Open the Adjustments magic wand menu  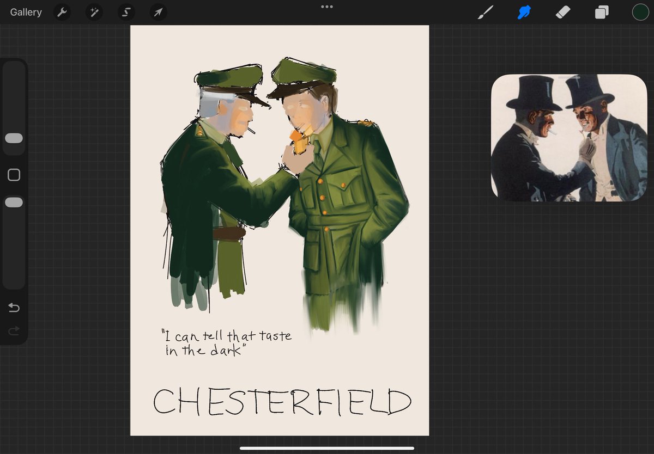[94, 12]
